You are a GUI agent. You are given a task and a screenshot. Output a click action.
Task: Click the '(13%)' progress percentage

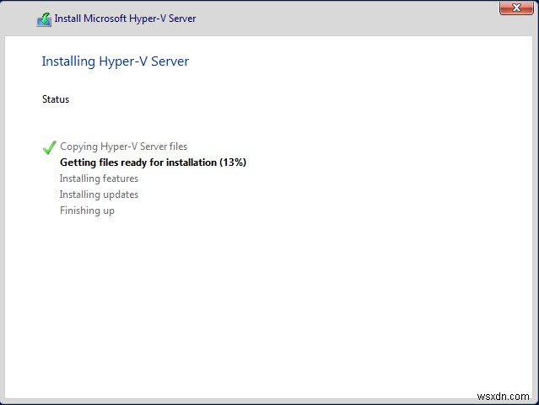(x=233, y=163)
